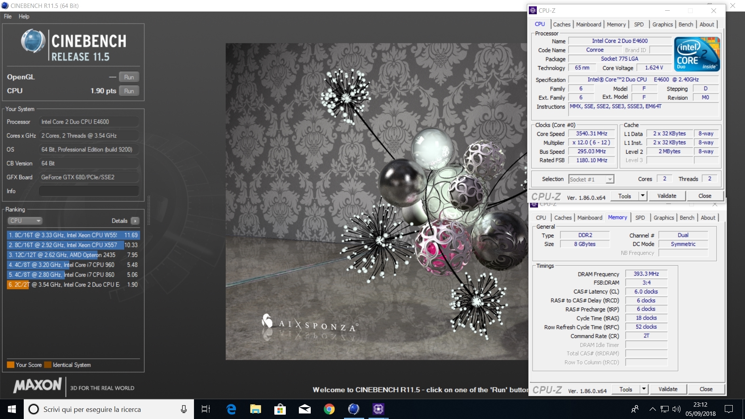Viewport: 745px width, 419px height.
Task: Click the taskbar clock showing 23:12
Action: coord(700,405)
